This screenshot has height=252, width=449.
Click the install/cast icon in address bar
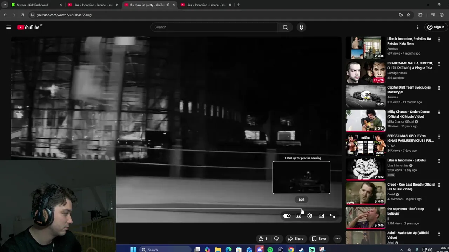coord(401,15)
